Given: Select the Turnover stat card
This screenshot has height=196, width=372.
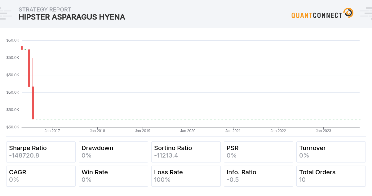Looking at the screenshot, I should [x=331, y=152].
